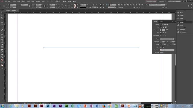Open the stroke Weight dropdown in the Stroke panel
This screenshot has width=193, height=108.
tap(167, 25)
